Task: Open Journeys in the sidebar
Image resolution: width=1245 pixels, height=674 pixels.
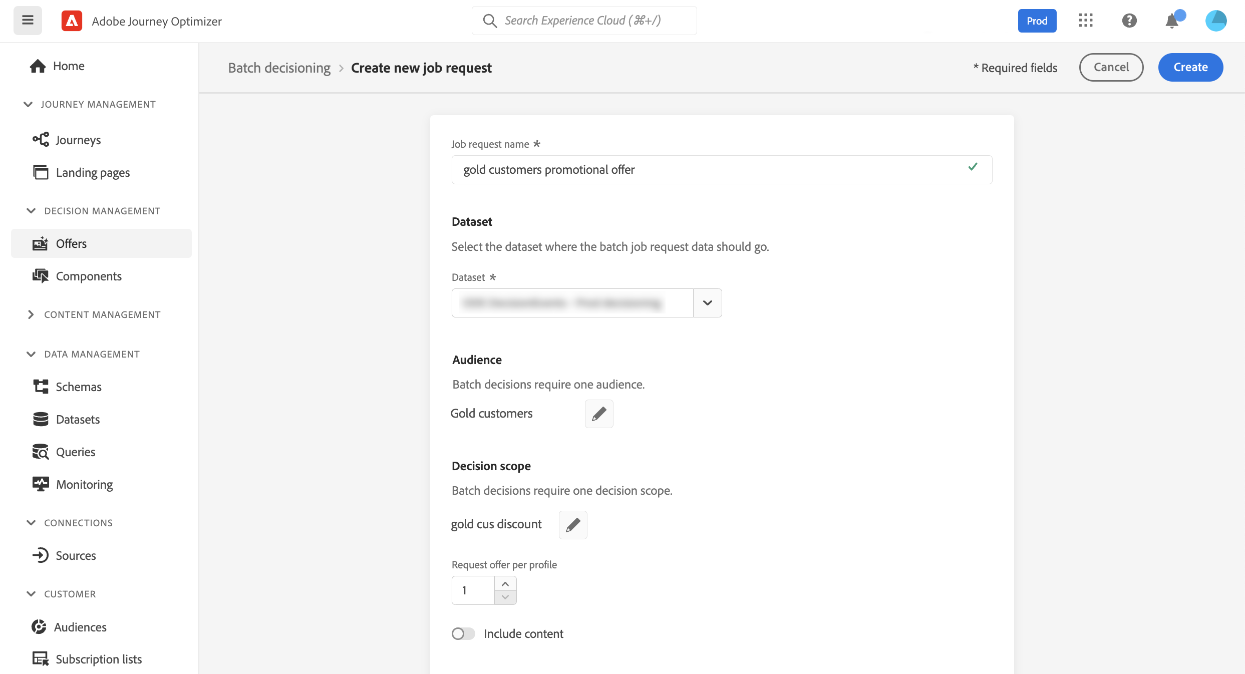Action: pos(78,140)
